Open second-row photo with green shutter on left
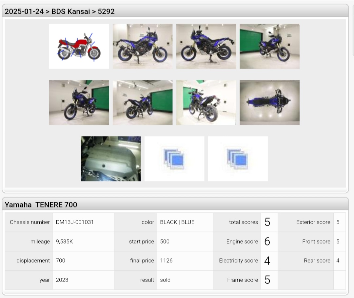The width and height of the screenshot is (354, 298). 206,102
